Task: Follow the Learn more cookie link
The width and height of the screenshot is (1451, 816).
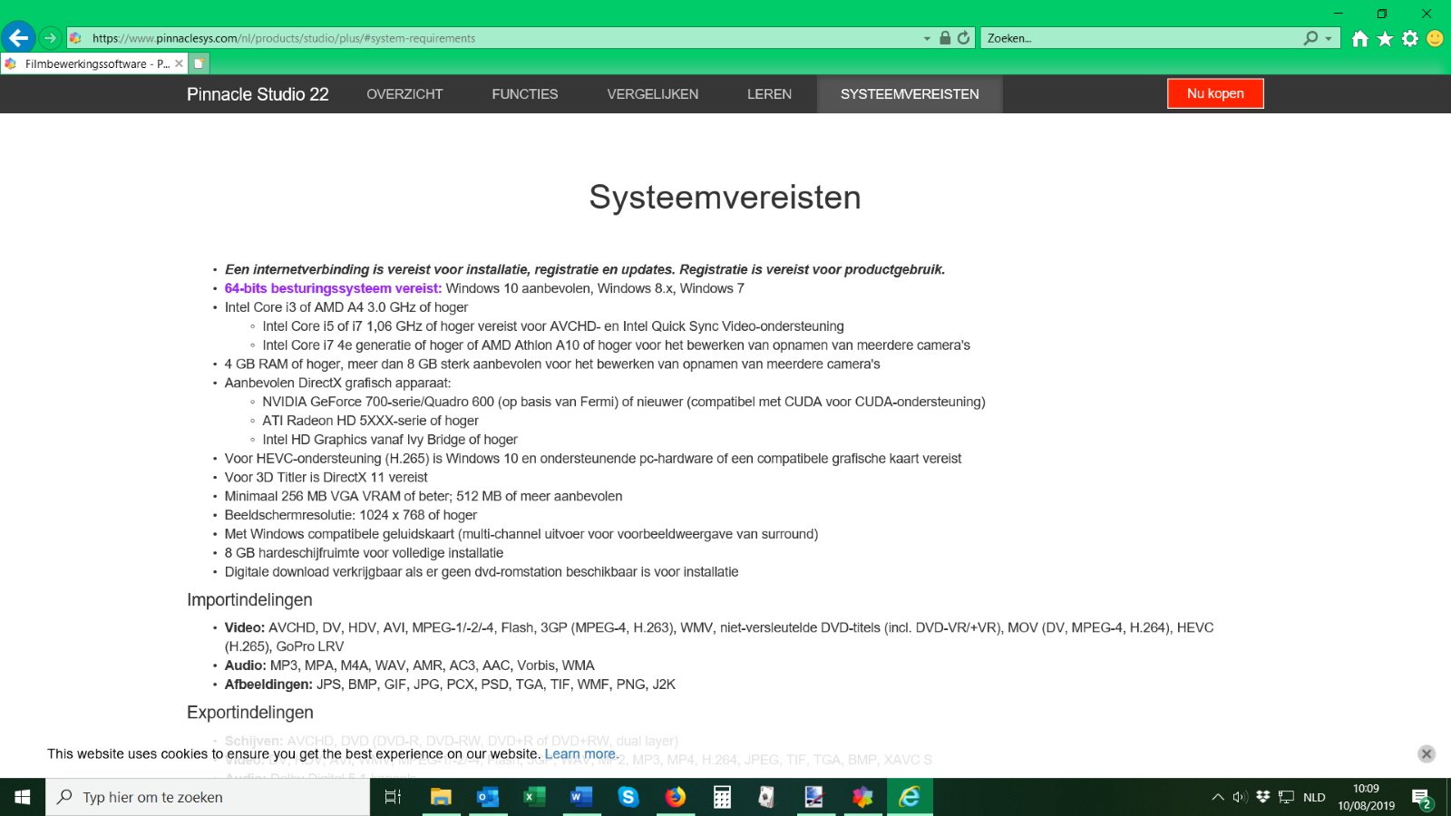Action: click(x=580, y=753)
